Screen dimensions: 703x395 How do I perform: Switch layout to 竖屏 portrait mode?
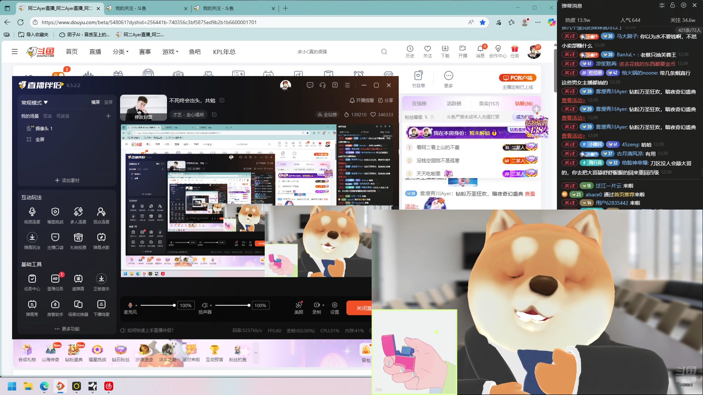tap(108, 102)
